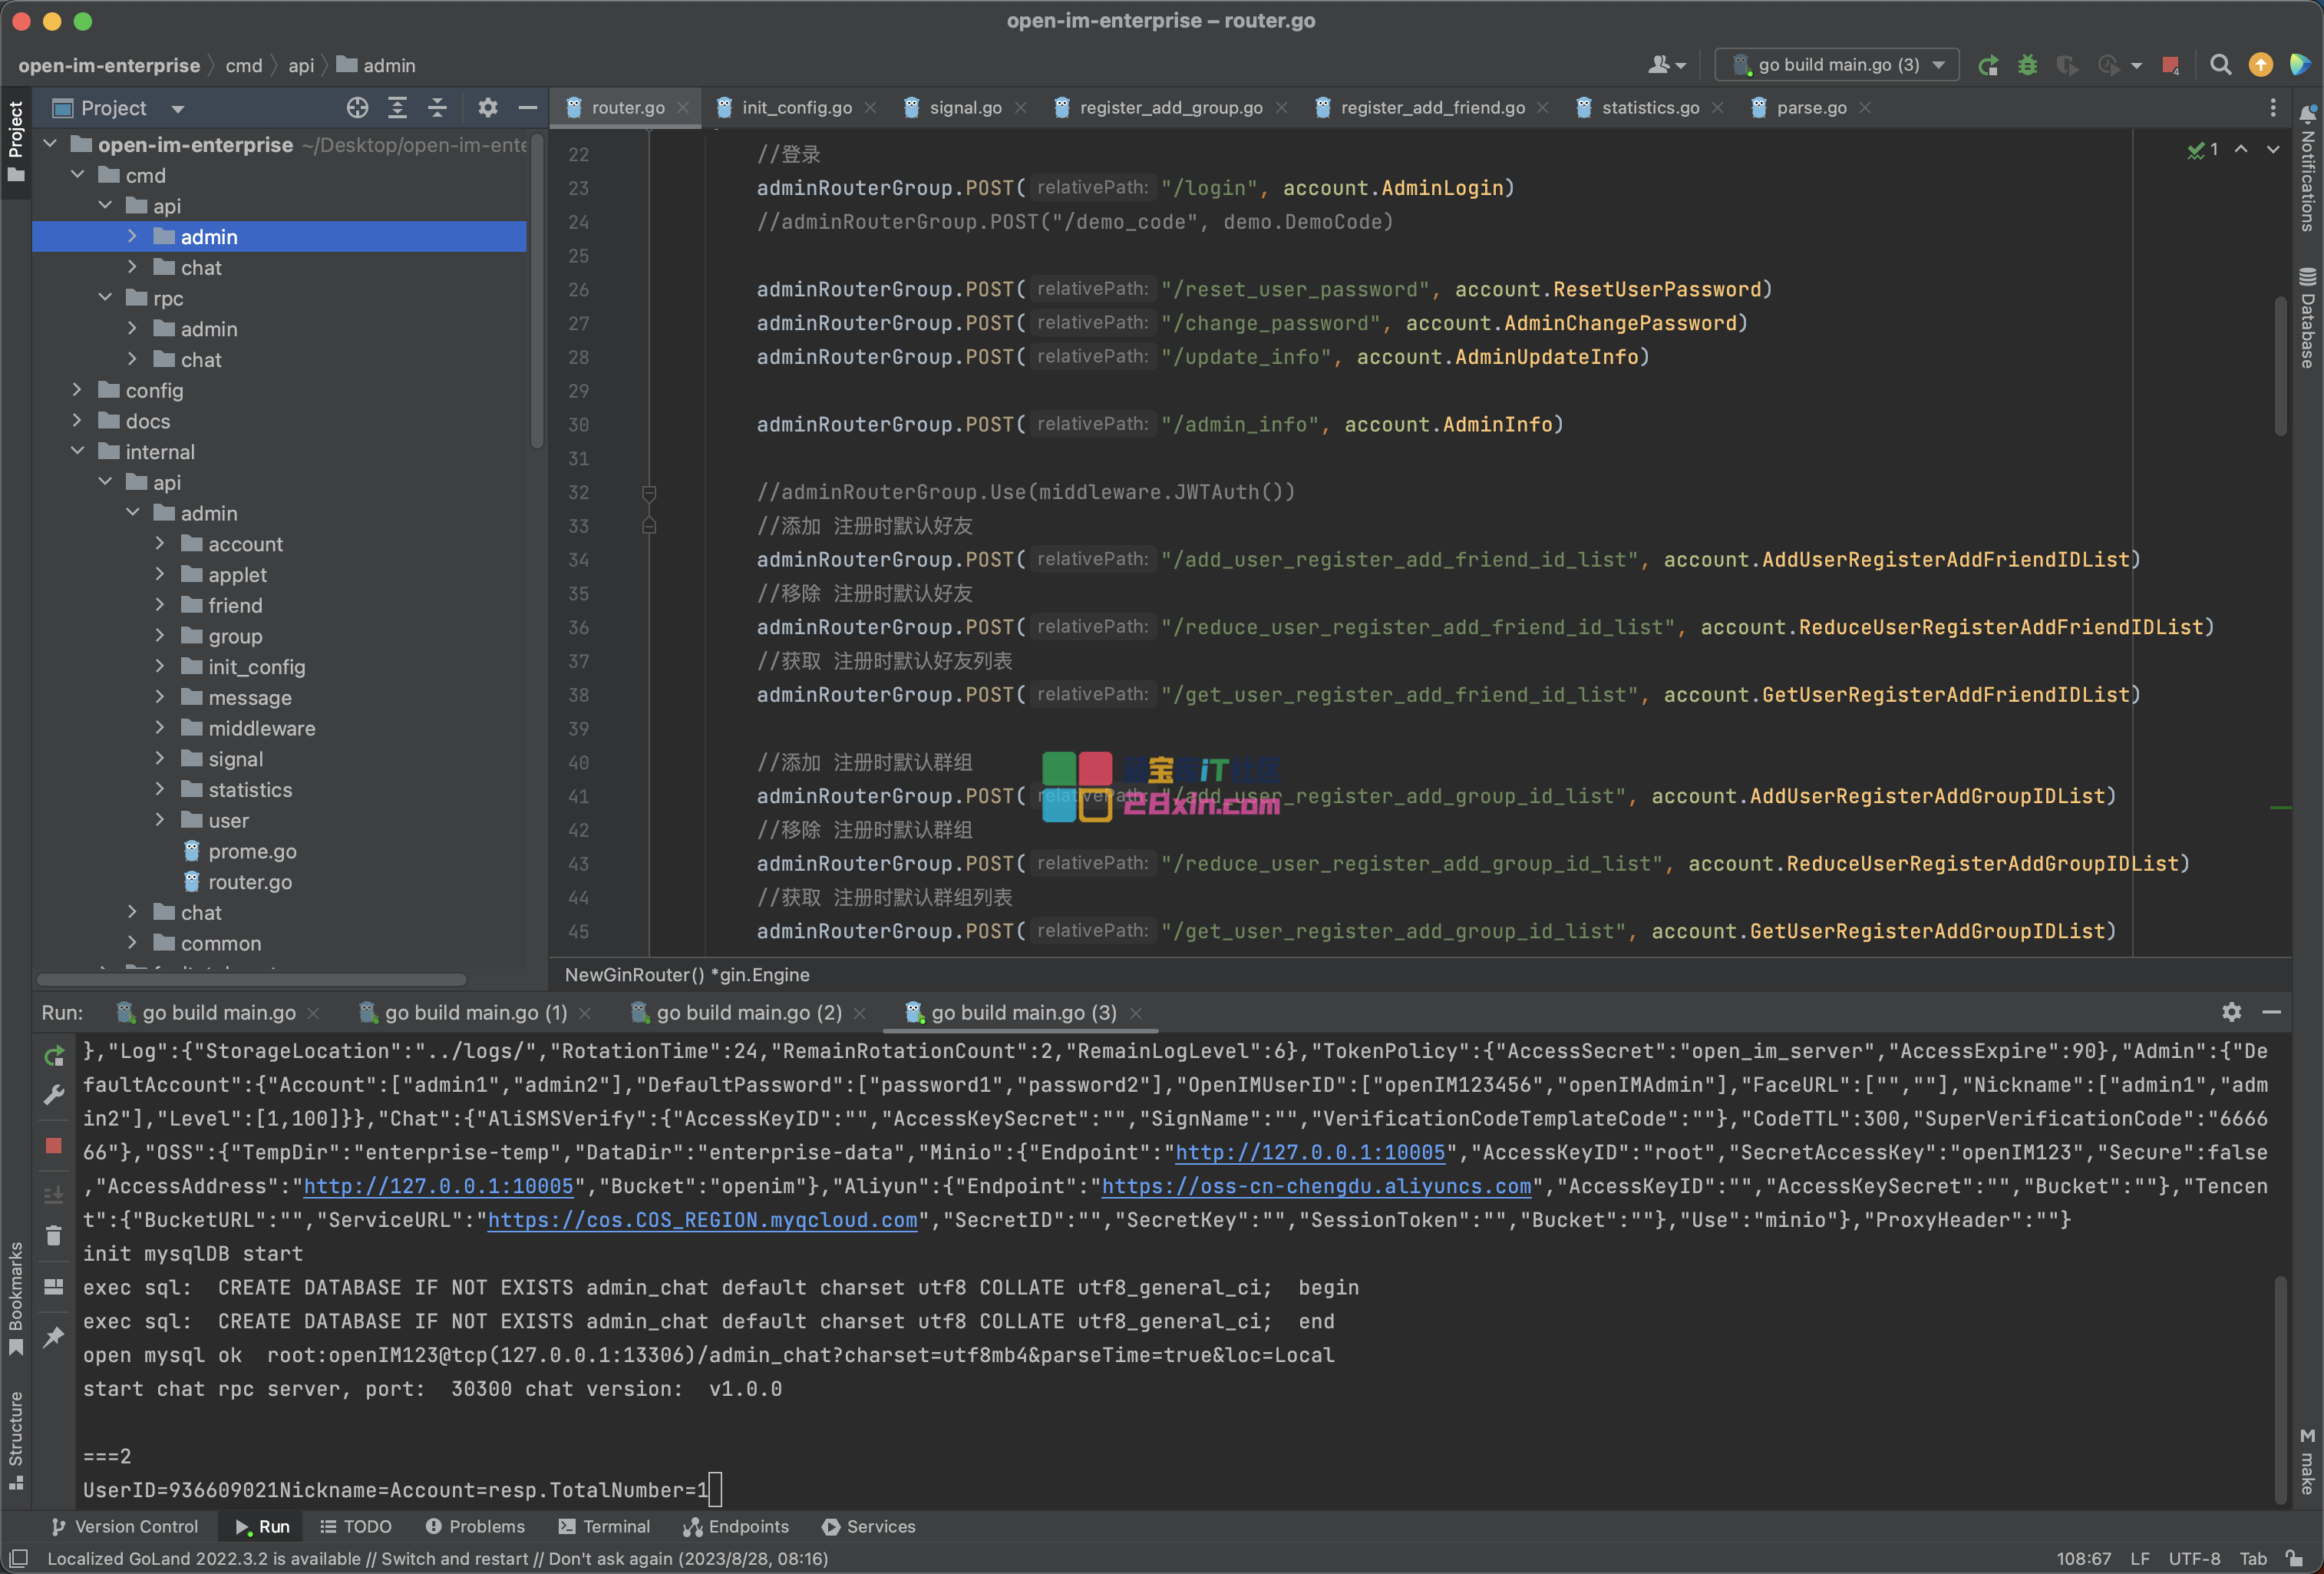
Task: Open the Terminal tool tab
Action: [604, 1526]
